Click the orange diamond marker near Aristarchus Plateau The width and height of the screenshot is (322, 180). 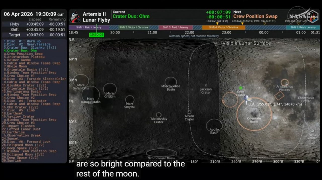(279, 96)
